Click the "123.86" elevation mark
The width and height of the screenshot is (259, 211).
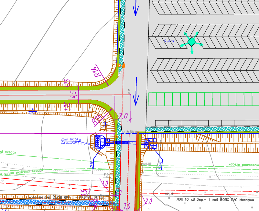click(x=147, y=164)
